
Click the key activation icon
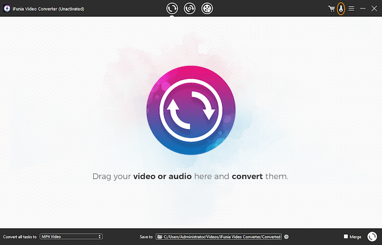pos(341,9)
